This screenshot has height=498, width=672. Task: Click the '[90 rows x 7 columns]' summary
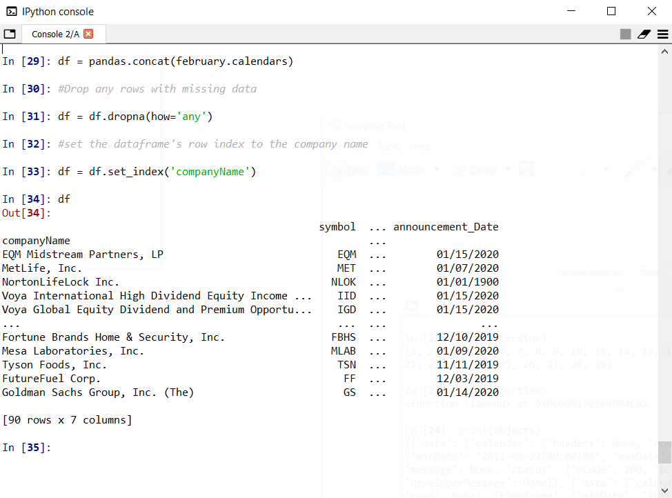(x=67, y=420)
